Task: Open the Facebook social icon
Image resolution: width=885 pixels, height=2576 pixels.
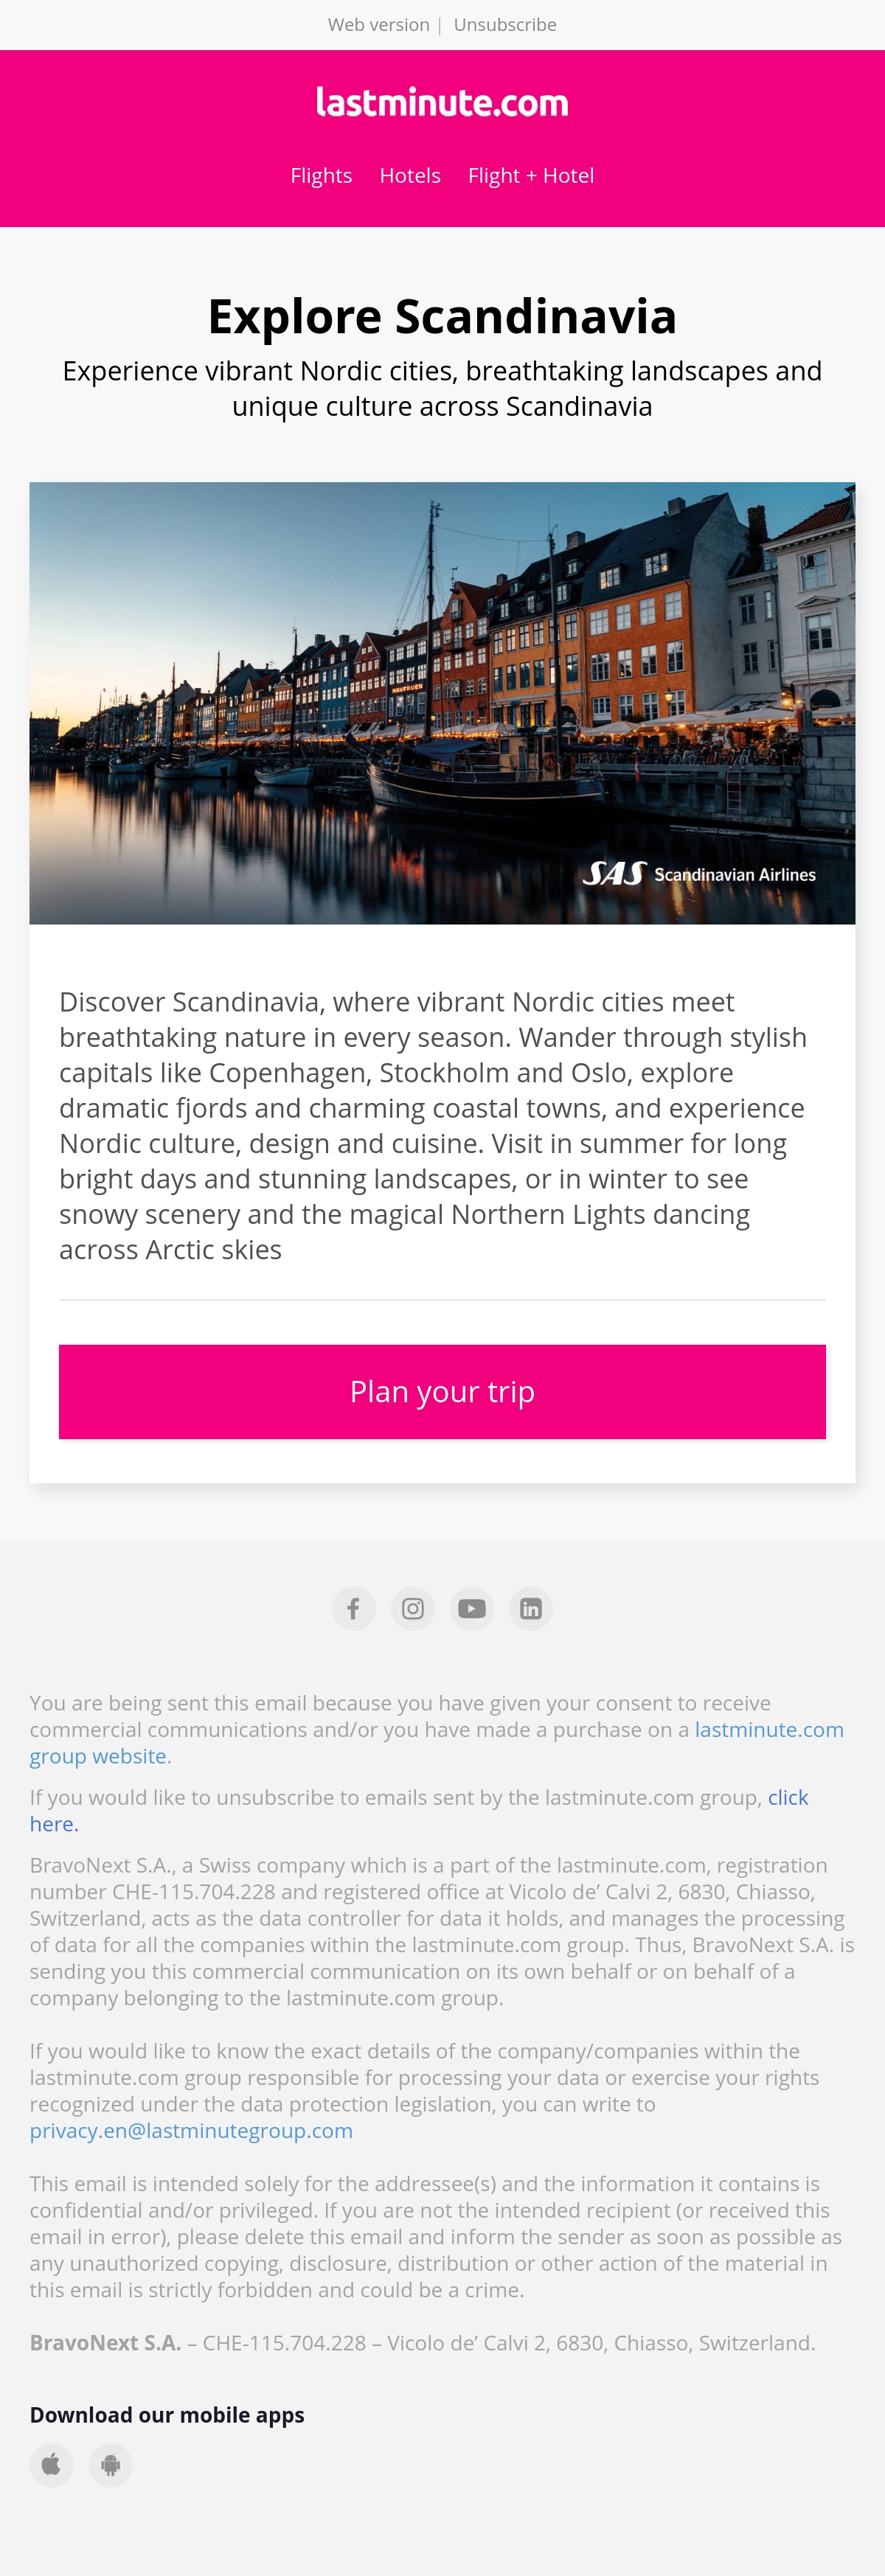Action: point(354,1608)
